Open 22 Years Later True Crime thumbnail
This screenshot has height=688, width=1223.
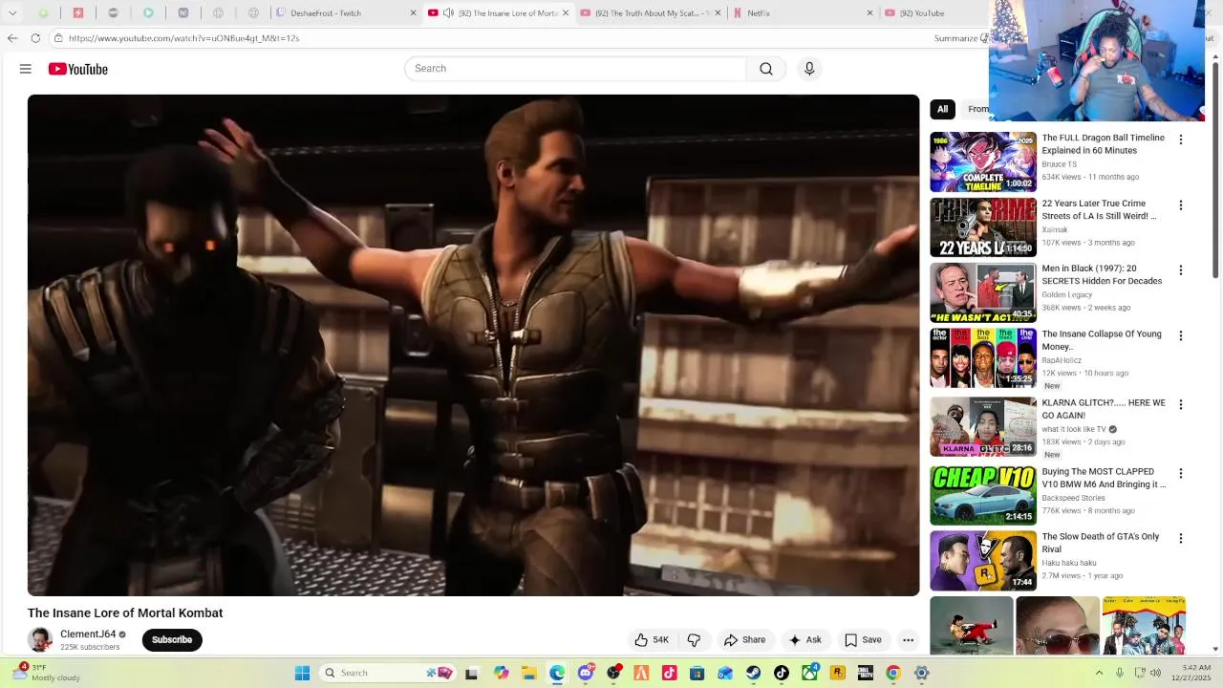coord(983,227)
